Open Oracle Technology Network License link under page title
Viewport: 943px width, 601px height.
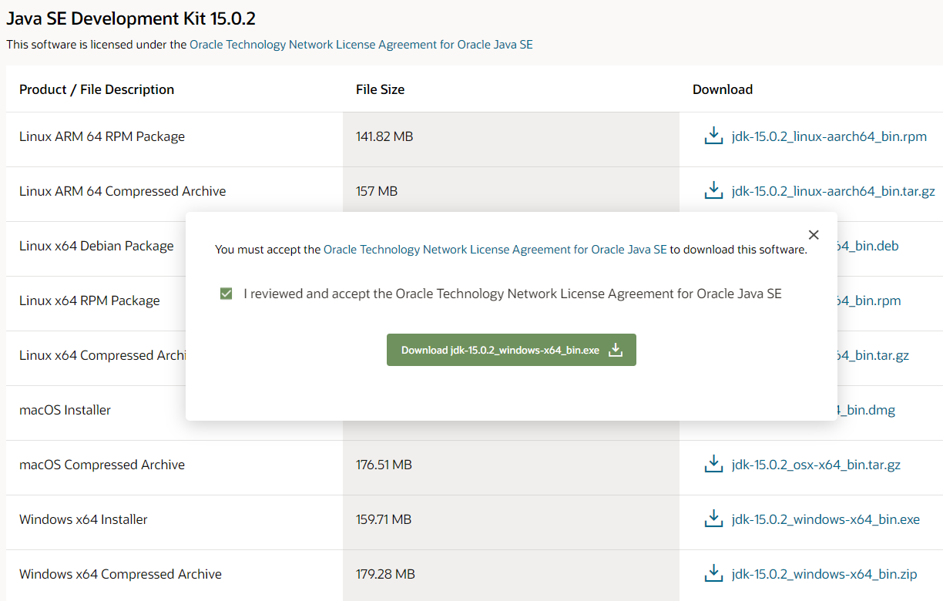pyautogui.click(x=361, y=45)
